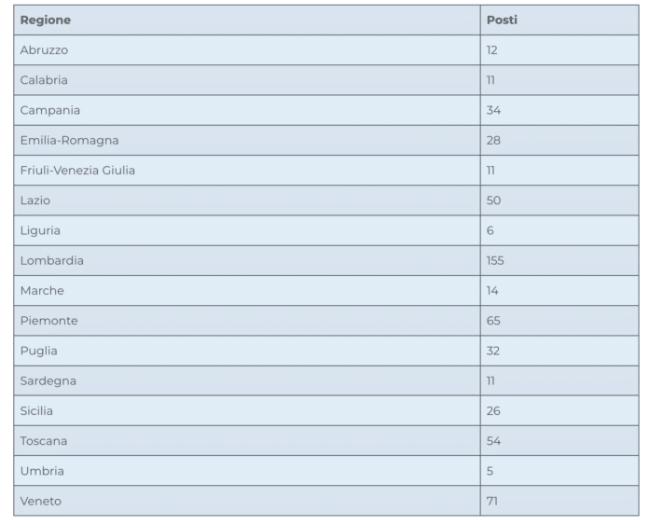Select the Liguria row name

tap(40, 230)
